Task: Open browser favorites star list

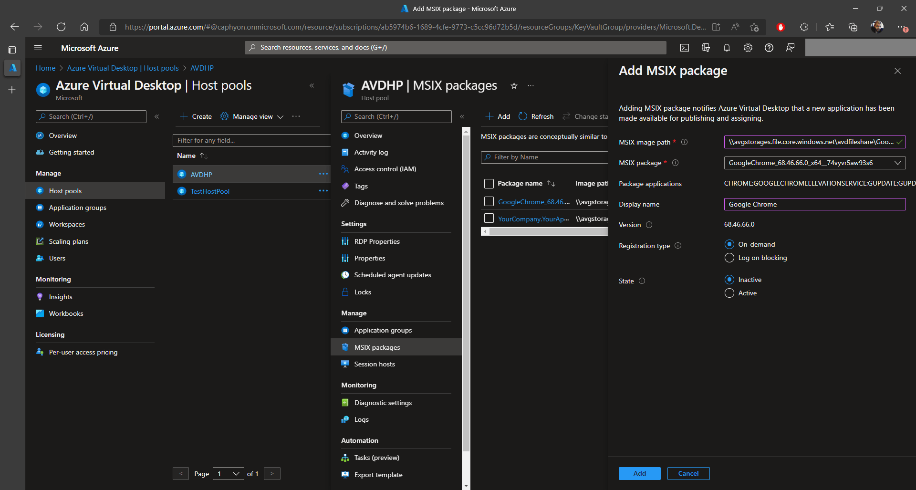Action: [x=830, y=27]
